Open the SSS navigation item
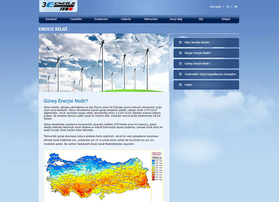This screenshot has height=202, width=279. pos(201,19)
